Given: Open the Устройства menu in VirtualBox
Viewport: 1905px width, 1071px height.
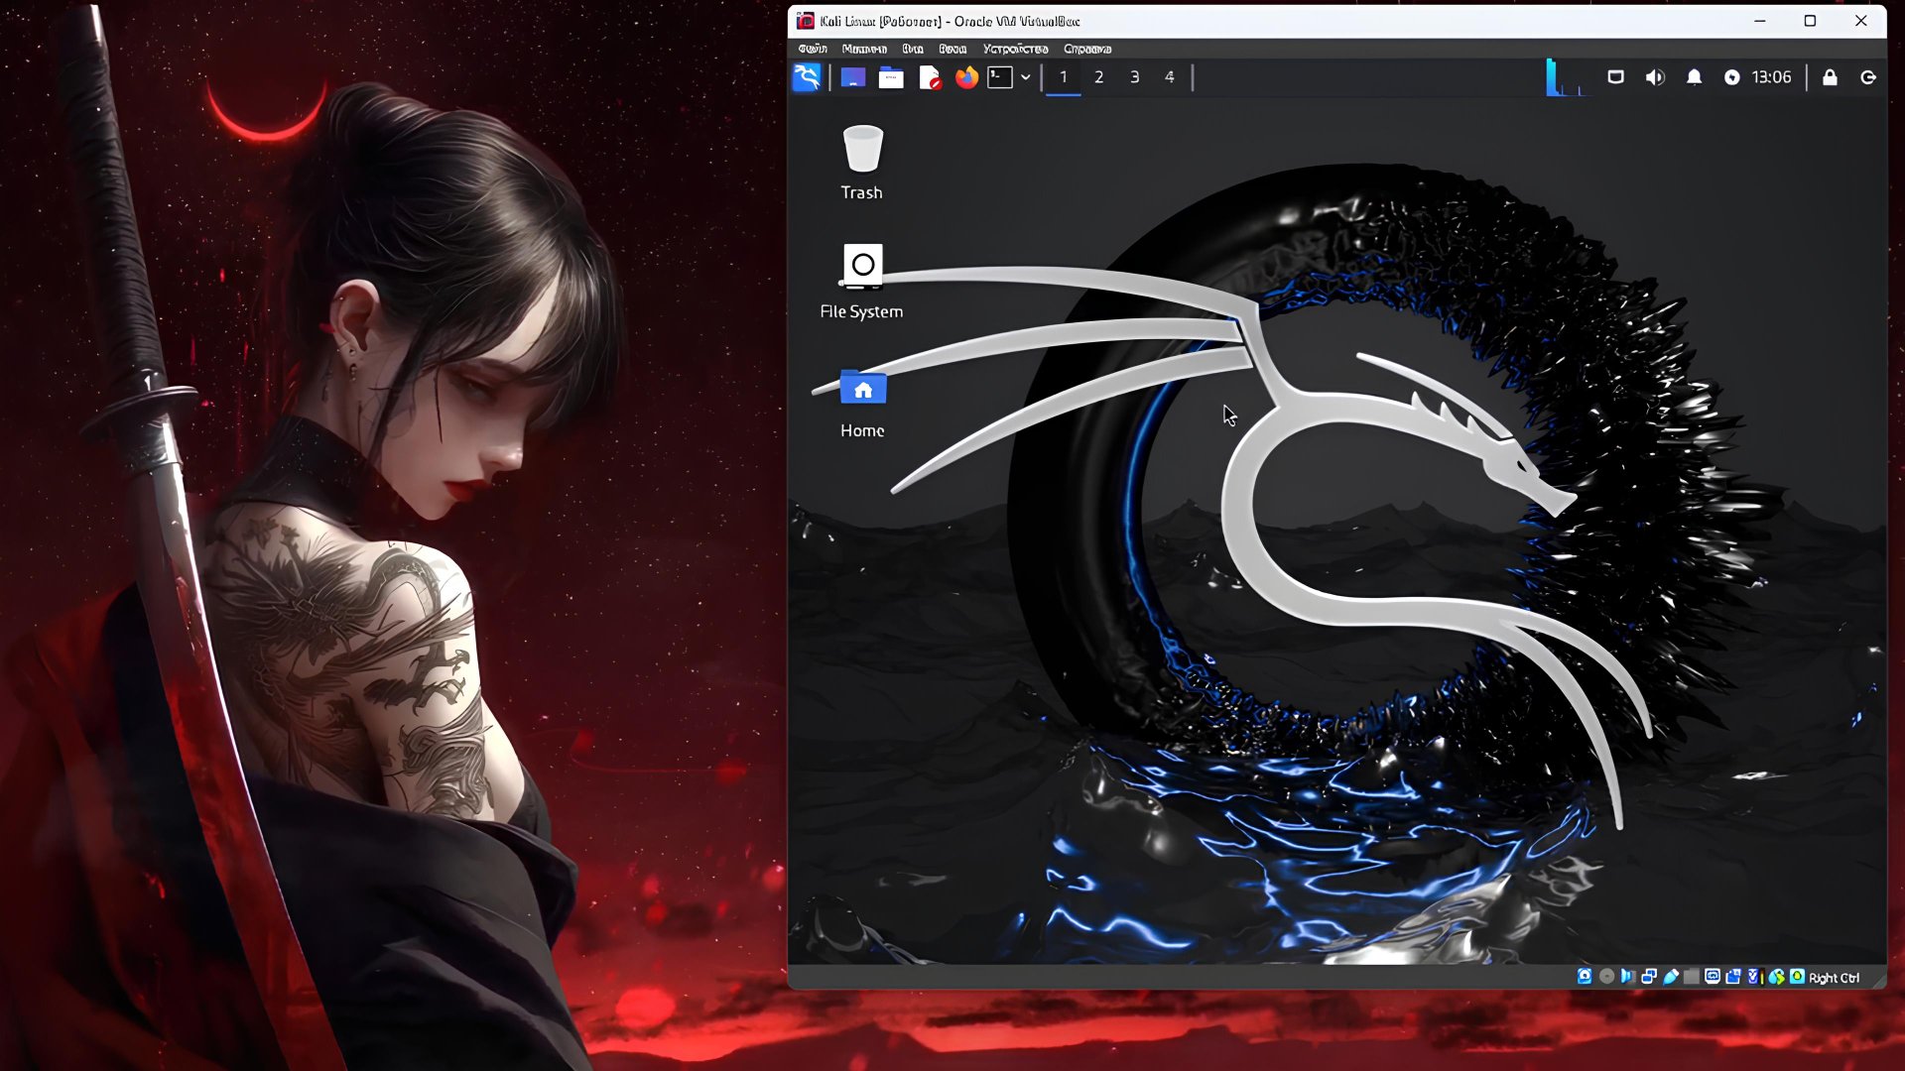Looking at the screenshot, I should pyautogui.click(x=1015, y=48).
